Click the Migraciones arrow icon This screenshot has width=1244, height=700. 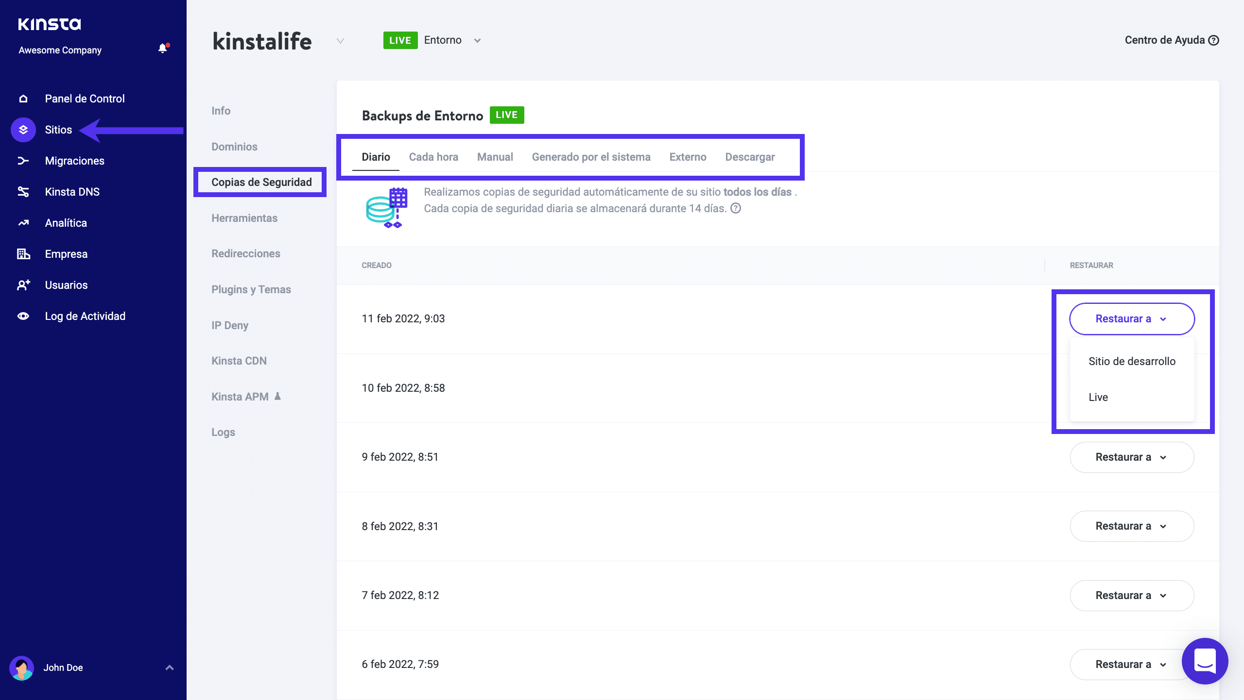tap(23, 161)
